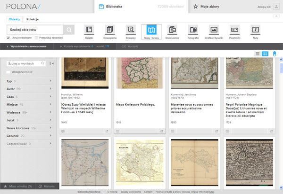Focus the Szukaj w wynikach field
This screenshot has width=283, height=194.
point(26,63)
